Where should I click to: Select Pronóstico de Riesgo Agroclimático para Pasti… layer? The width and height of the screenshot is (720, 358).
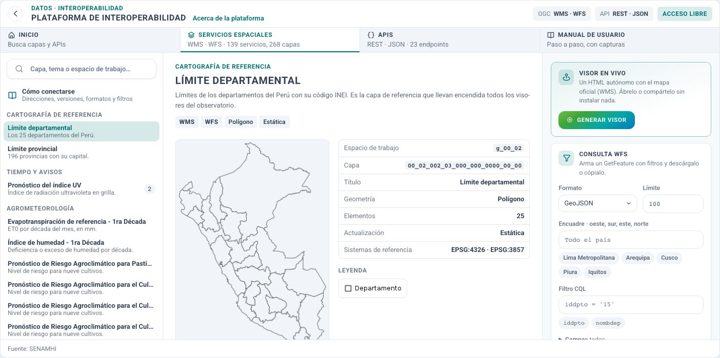click(x=81, y=267)
